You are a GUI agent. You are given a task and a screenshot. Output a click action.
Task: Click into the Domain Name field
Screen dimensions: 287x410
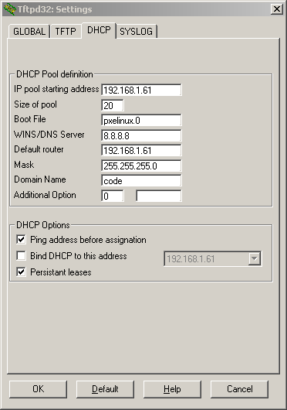141,181
